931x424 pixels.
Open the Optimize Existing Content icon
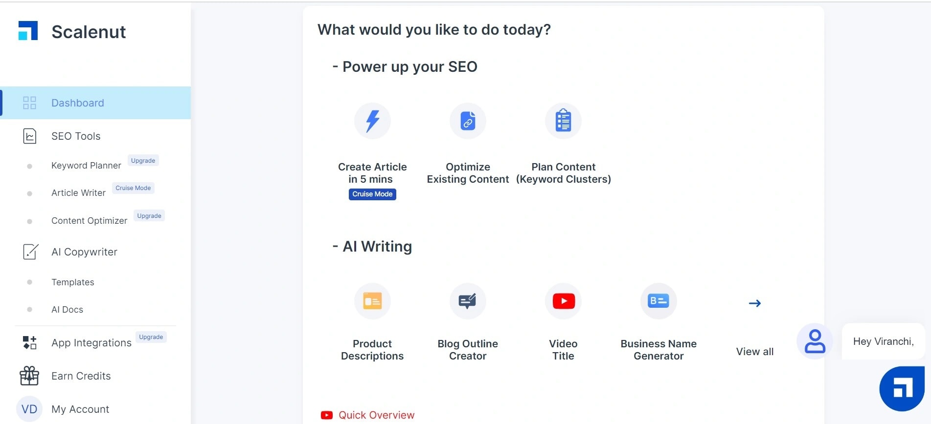[x=468, y=121]
